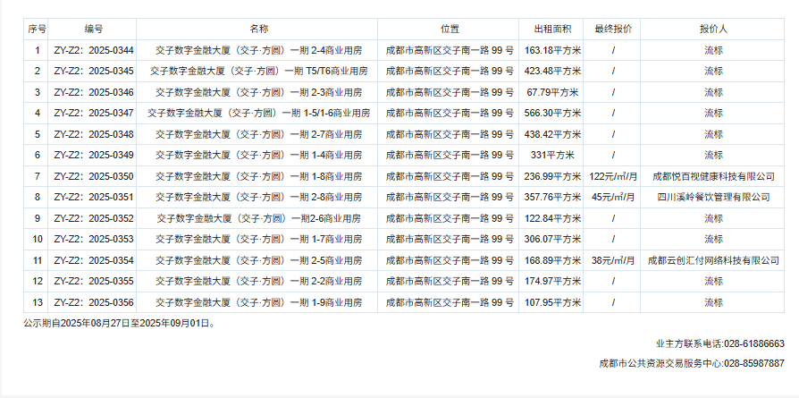Click the area value 67.79平方米

[x=552, y=92]
